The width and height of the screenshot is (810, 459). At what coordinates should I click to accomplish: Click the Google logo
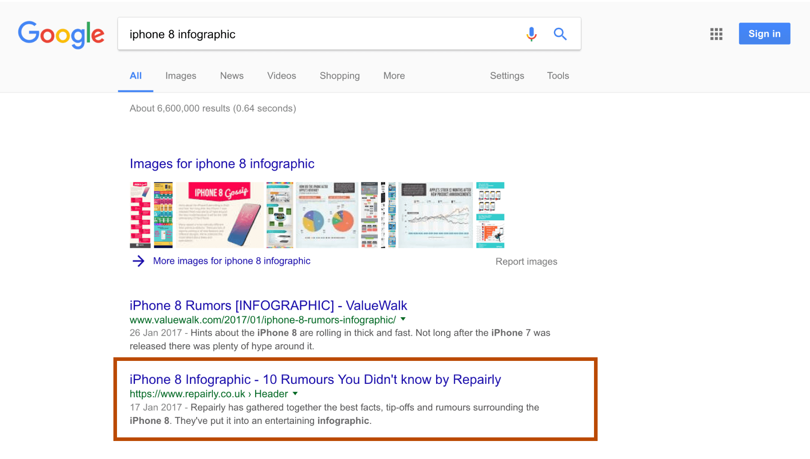61,34
